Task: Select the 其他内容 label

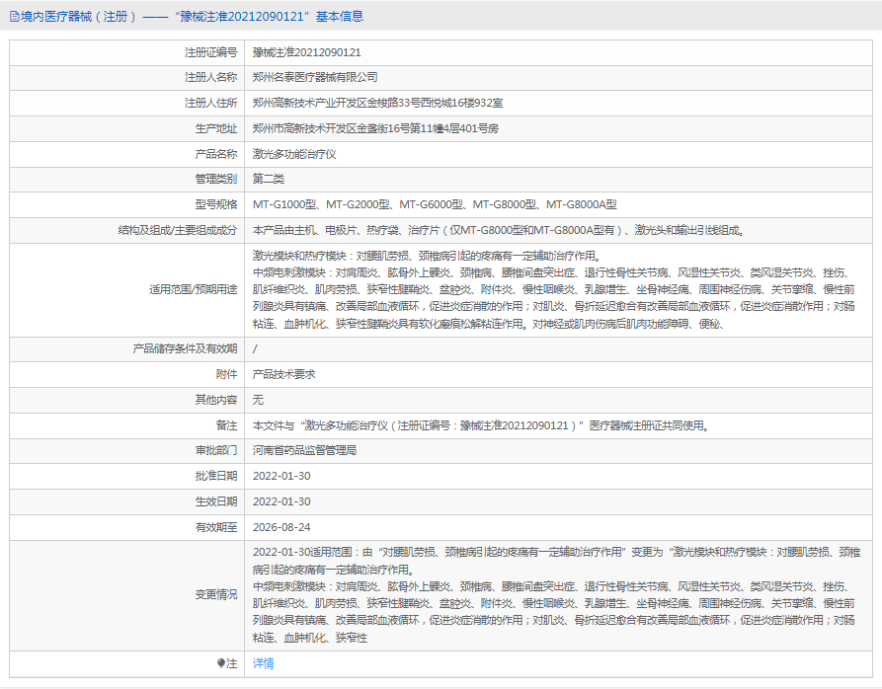Action: pos(216,400)
